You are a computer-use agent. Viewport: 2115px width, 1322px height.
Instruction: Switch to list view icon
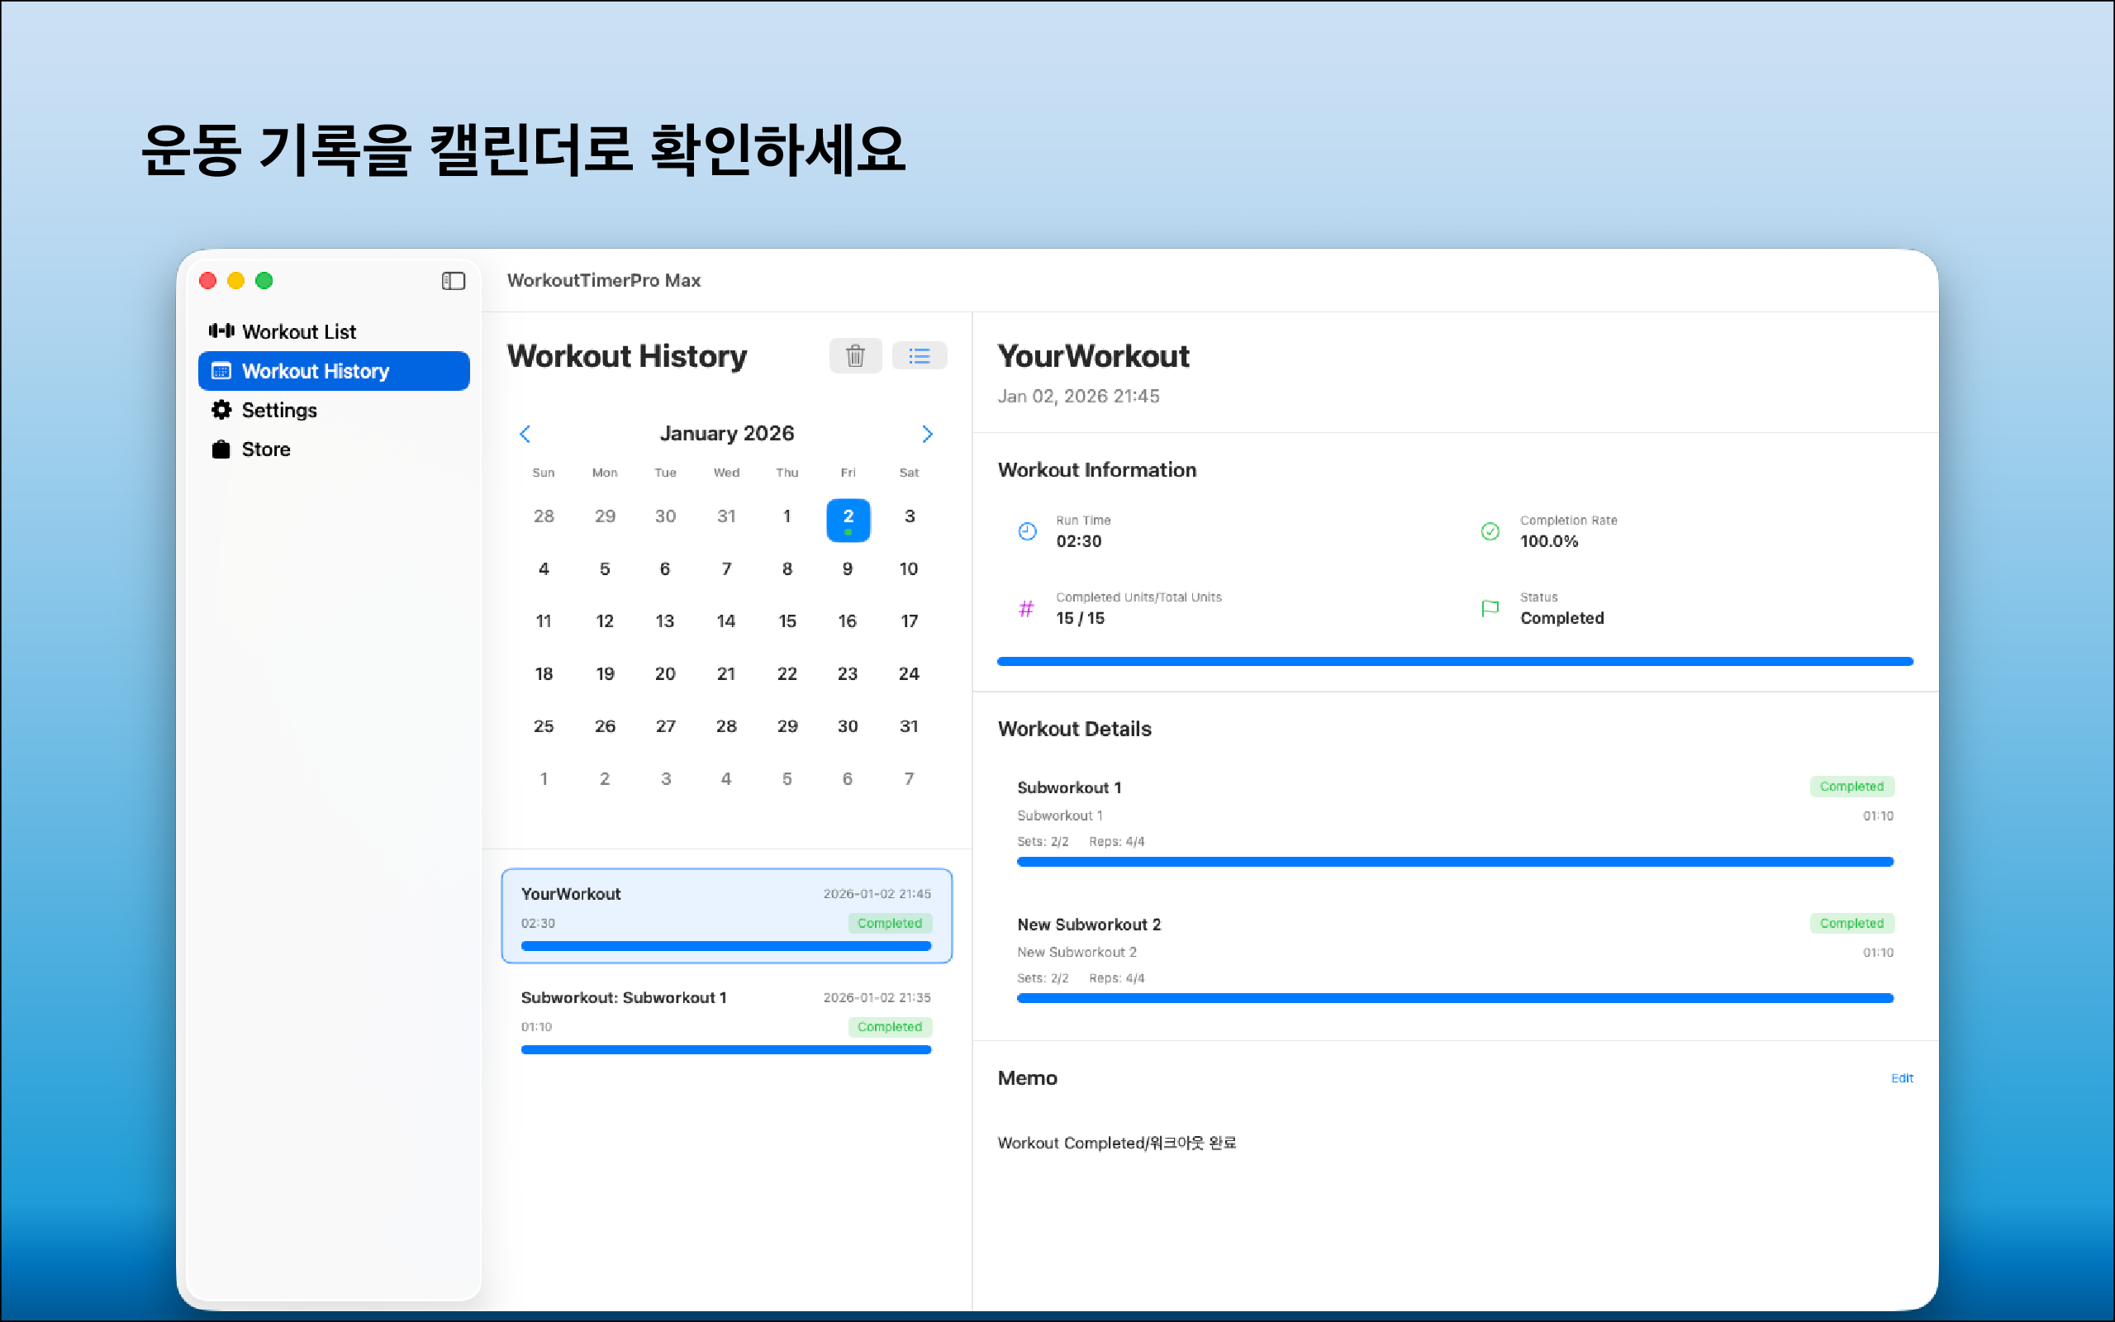click(919, 356)
